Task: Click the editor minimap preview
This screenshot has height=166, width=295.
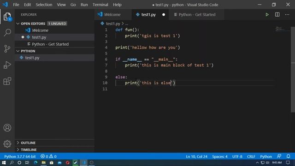Action: 282,29
